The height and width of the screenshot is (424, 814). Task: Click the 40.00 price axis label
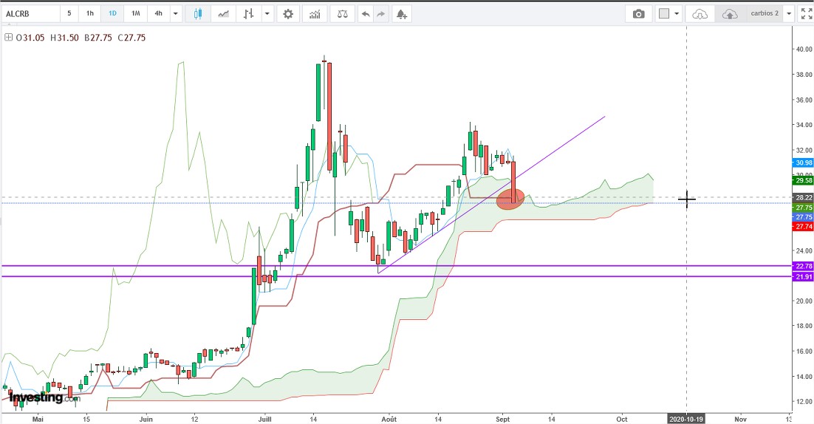(804, 49)
